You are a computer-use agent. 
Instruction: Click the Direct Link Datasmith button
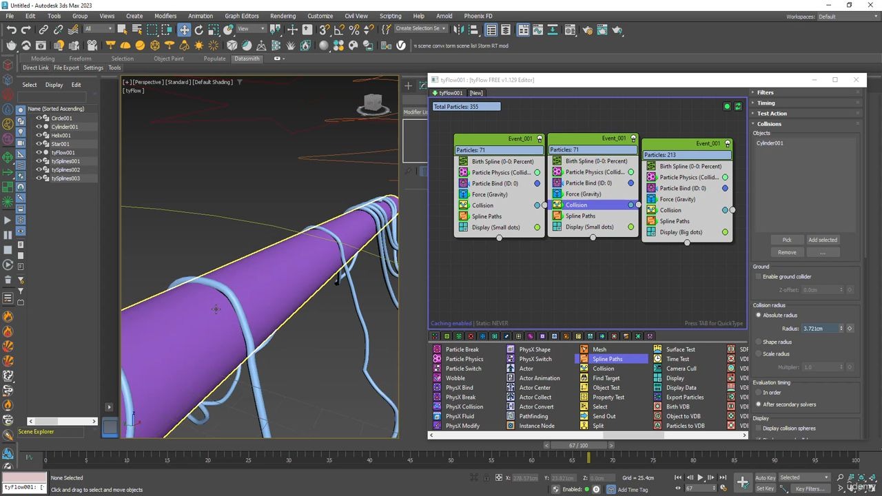pos(36,68)
